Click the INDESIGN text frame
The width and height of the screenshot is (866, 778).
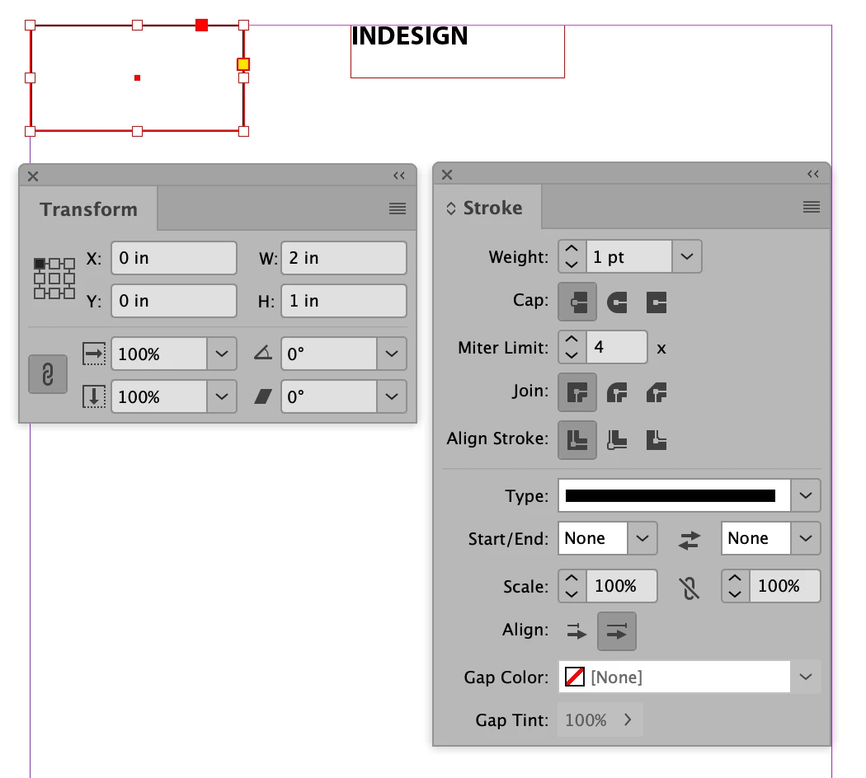(x=457, y=51)
